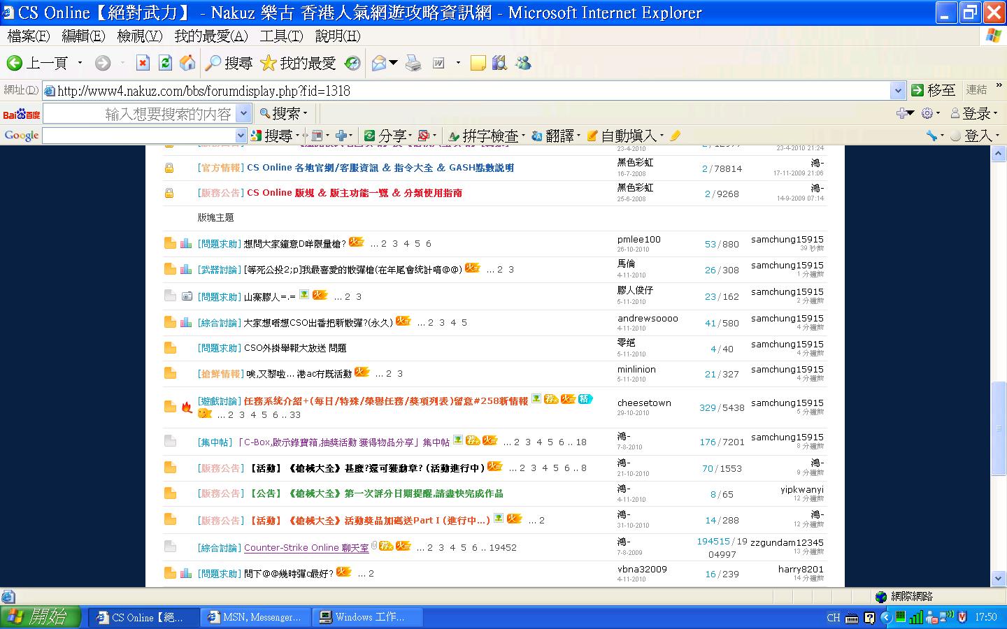Click author name cheesetown
The image size is (1007, 629).
[x=644, y=403]
